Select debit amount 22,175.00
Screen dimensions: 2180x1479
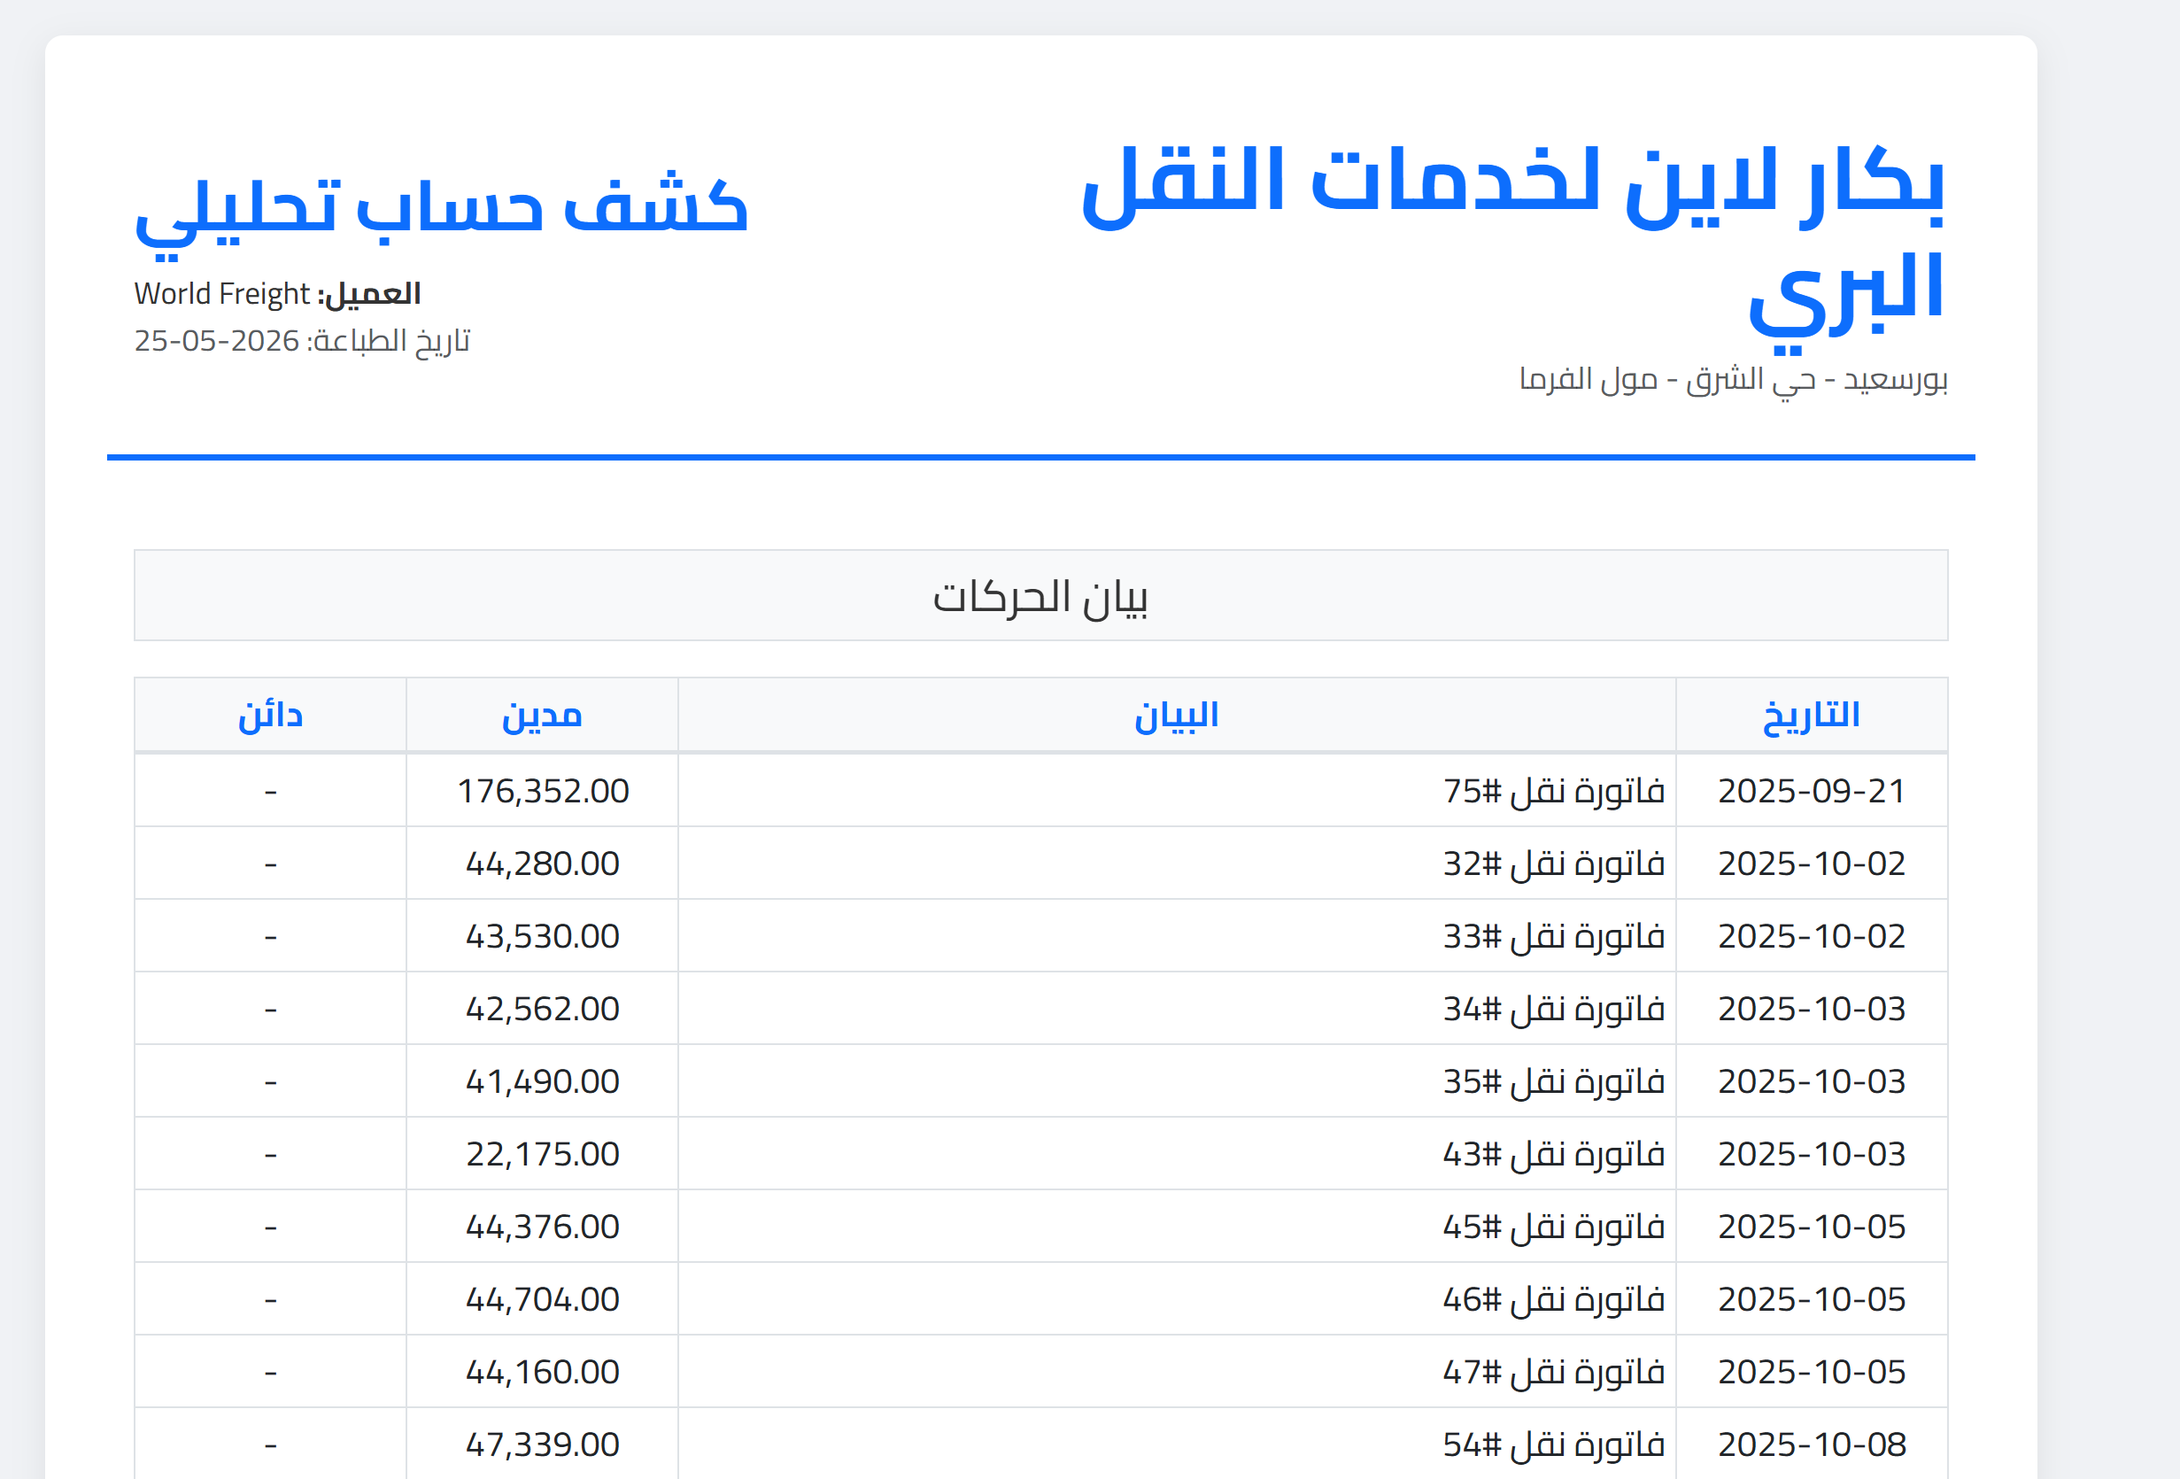[543, 1154]
